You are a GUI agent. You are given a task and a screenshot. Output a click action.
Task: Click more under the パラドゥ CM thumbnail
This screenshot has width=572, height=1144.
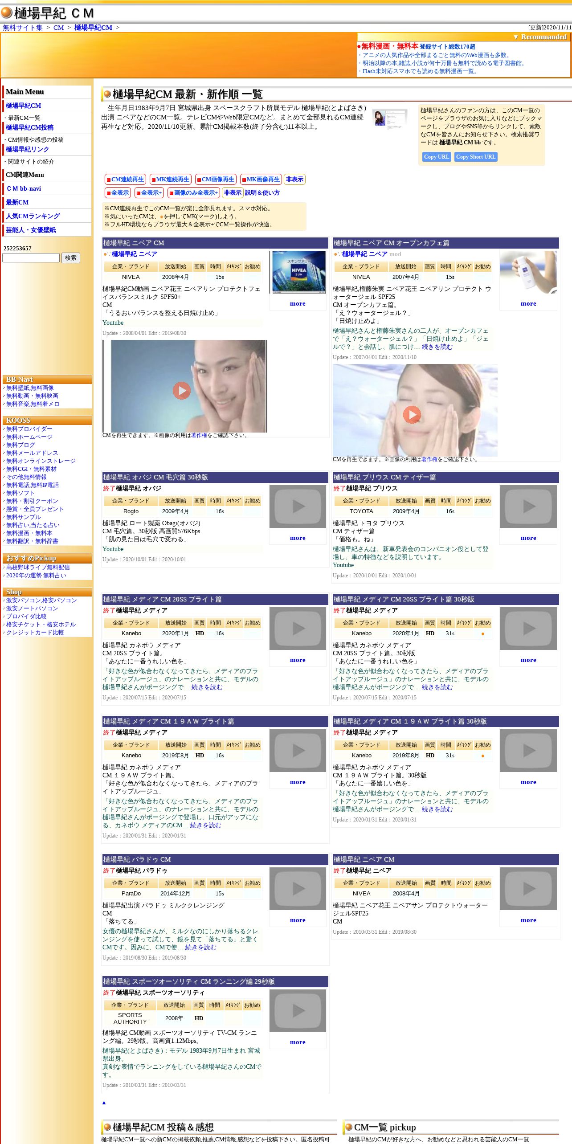click(x=298, y=920)
